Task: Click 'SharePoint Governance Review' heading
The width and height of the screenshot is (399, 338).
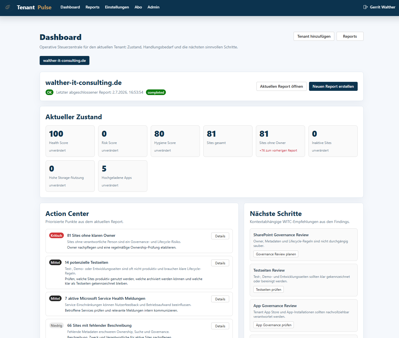Action: (281, 235)
